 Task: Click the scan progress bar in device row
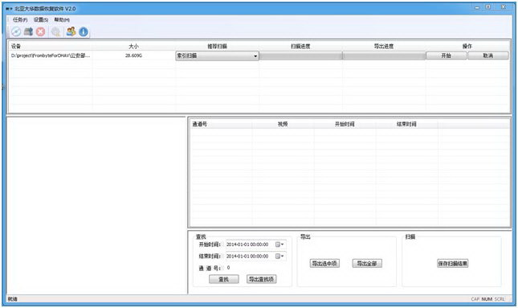(300, 56)
